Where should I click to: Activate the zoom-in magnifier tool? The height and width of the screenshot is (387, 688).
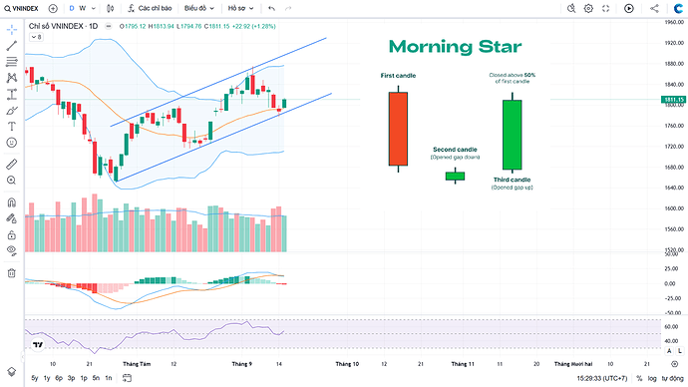12,181
